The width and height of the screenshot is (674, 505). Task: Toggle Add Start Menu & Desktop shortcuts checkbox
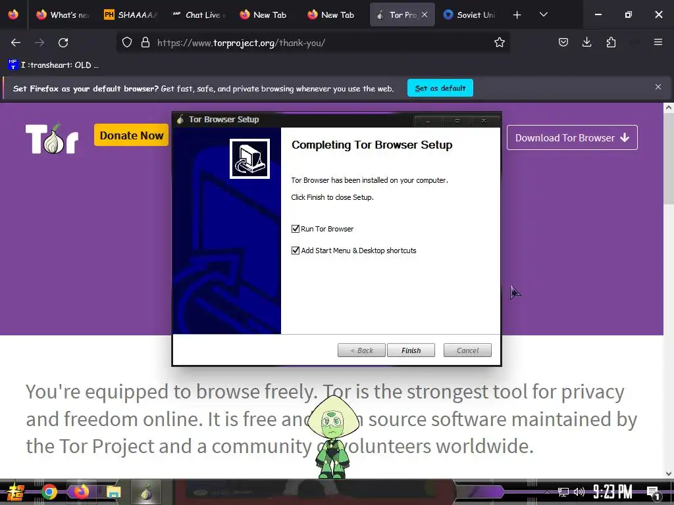pyautogui.click(x=296, y=251)
